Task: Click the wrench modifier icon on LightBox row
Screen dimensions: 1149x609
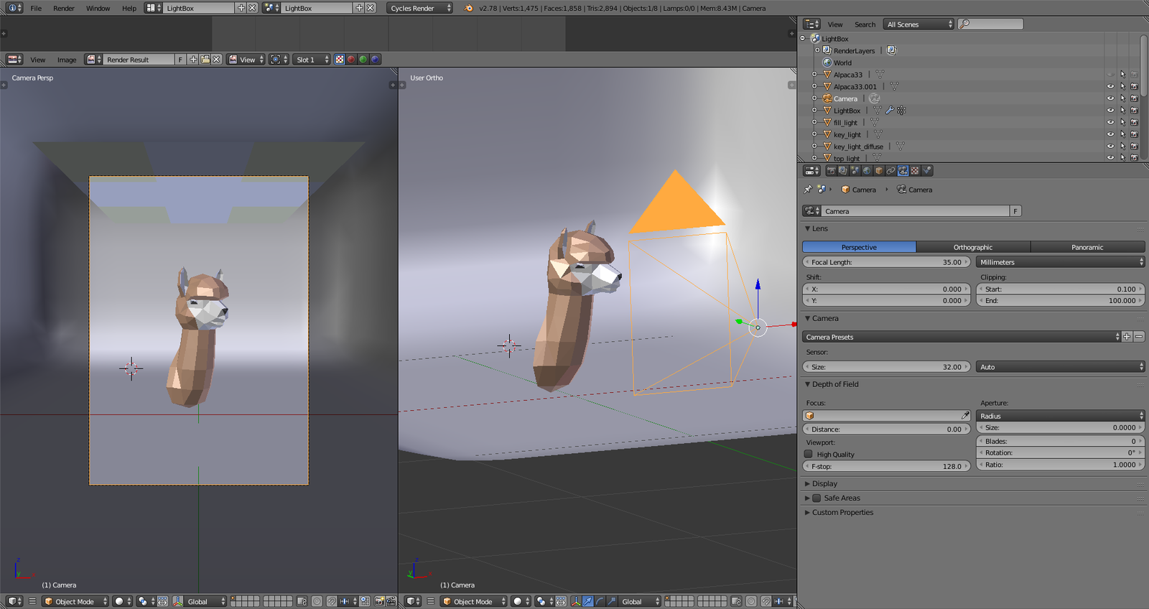Action: (890, 111)
